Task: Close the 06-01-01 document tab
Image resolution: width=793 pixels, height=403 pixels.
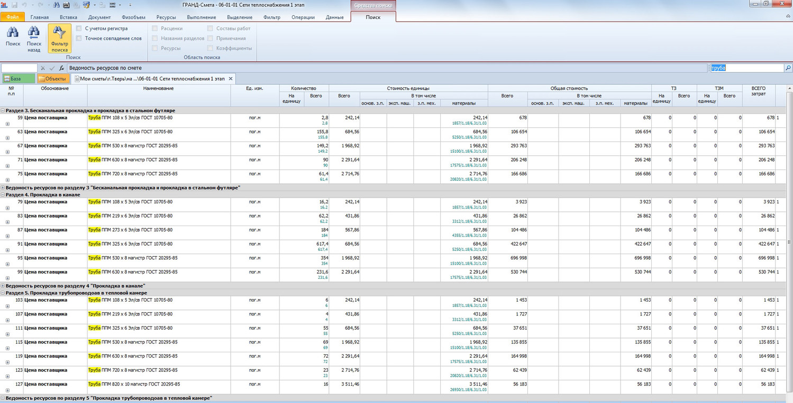Action: 231,79
